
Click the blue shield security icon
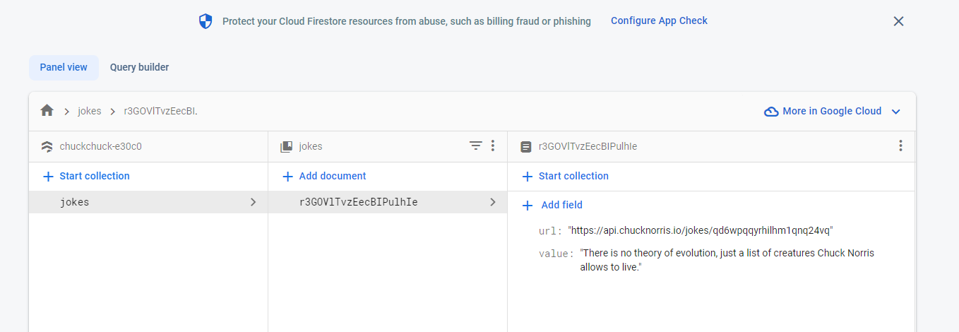tap(205, 22)
